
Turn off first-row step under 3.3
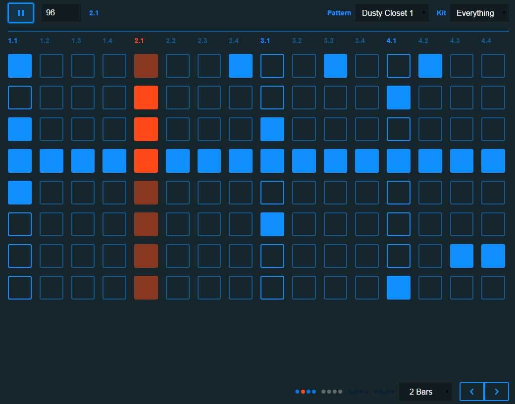tap(336, 66)
